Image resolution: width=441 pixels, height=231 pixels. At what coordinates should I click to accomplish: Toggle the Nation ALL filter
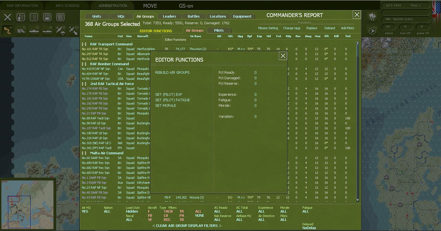tap(107, 211)
